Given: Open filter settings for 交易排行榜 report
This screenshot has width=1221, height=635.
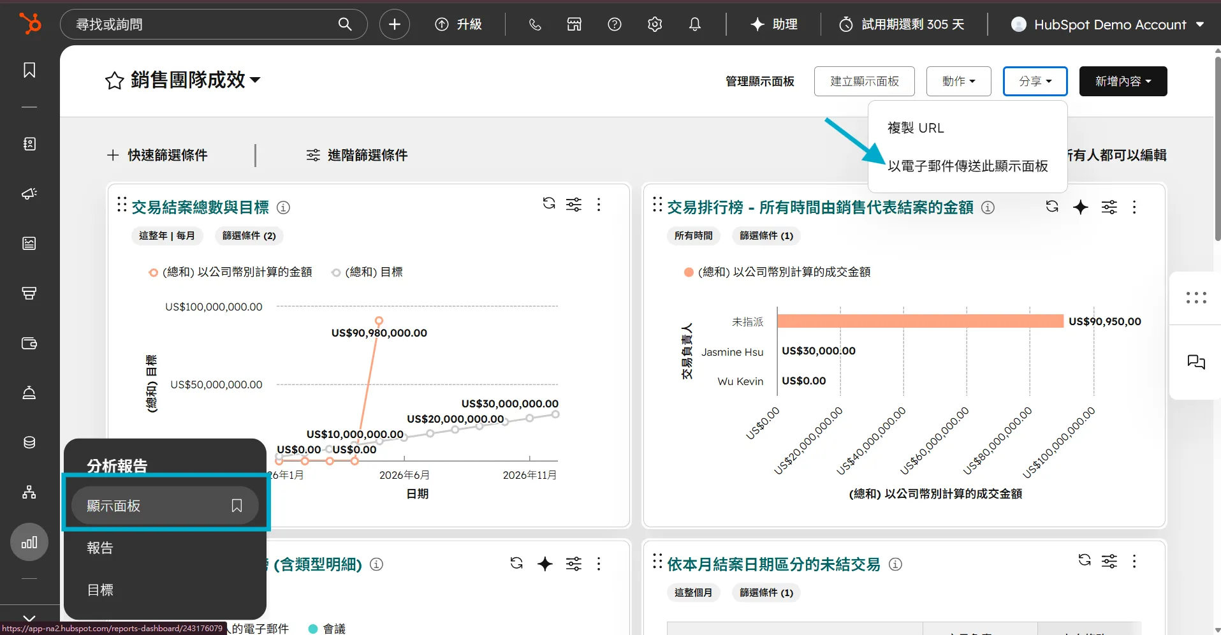Looking at the screenshot, I should click(x=1109, y=207).
